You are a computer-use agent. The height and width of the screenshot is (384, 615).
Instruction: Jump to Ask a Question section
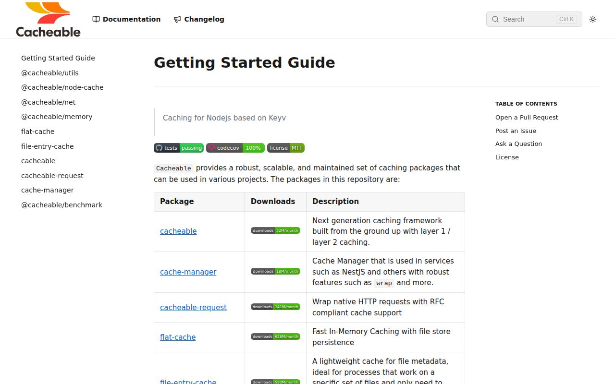(x=518, y=144)
